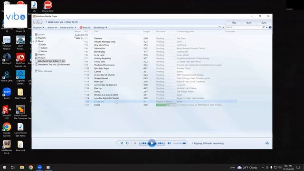Open Pictures in the navigation pane

pos(41,58)
